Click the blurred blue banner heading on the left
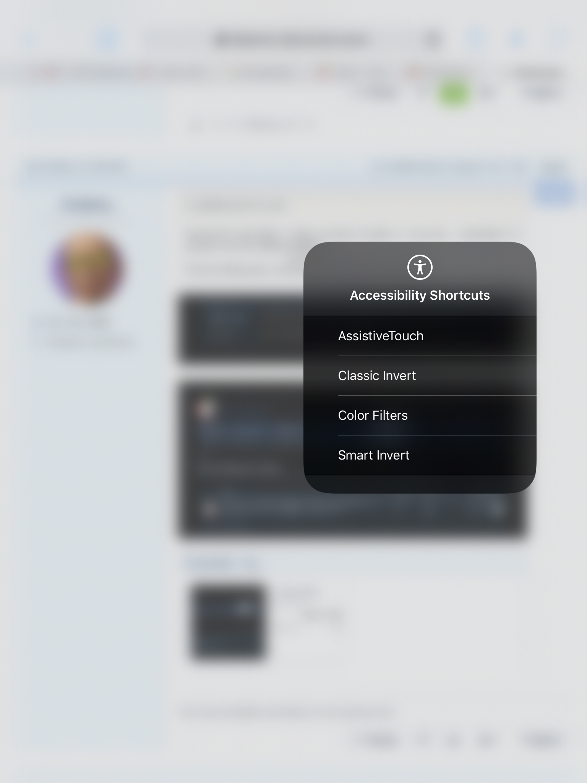The height and width of the screenshot is (783, 587). pos(76,168)
